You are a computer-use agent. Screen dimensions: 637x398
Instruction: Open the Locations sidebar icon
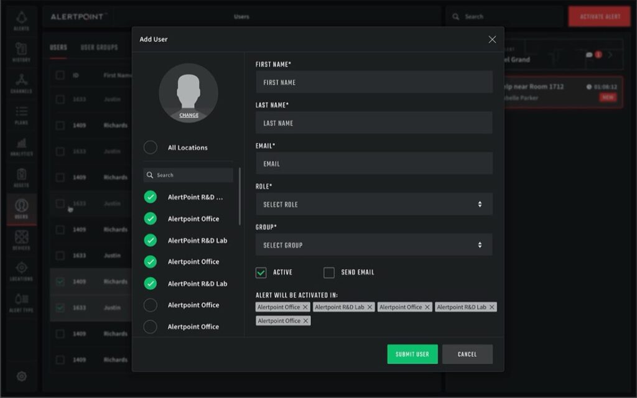22,271
